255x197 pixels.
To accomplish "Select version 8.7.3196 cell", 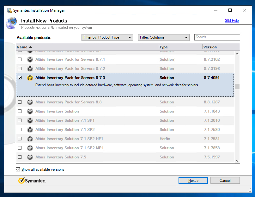I will [212, 69].
